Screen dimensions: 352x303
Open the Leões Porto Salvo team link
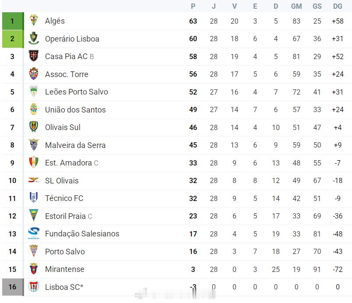(x=76, y=92)
